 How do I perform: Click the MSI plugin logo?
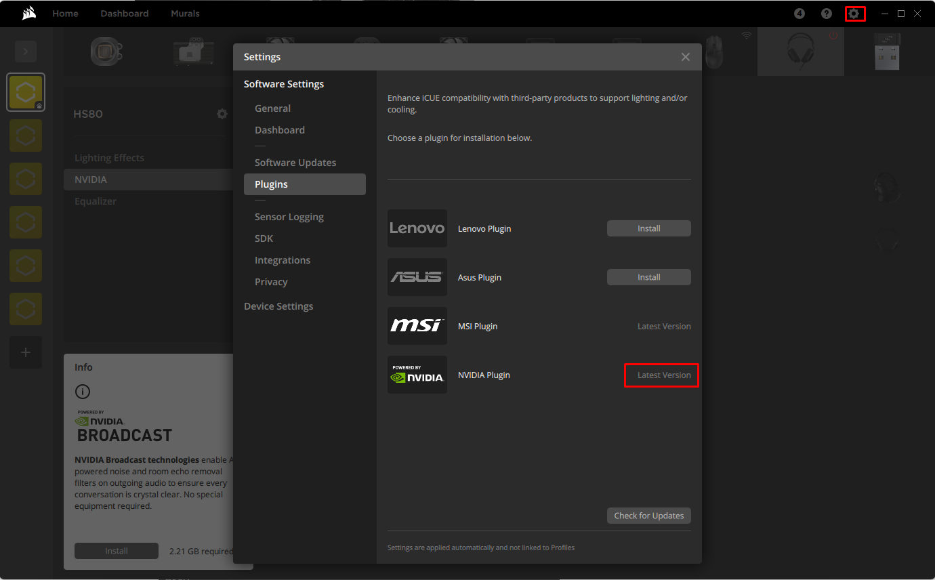417,326
